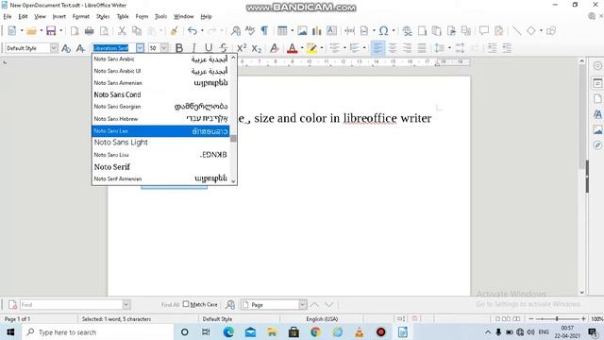Insert a table with the table icon

pyautogui.click(x=282, y=31)
